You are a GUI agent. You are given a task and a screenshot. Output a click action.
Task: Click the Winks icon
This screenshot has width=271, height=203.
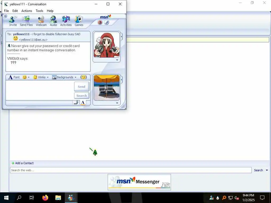point(35,77)
